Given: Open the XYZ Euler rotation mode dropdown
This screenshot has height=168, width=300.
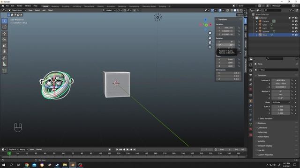Looking at the screenshot, I should click(281, 102).
